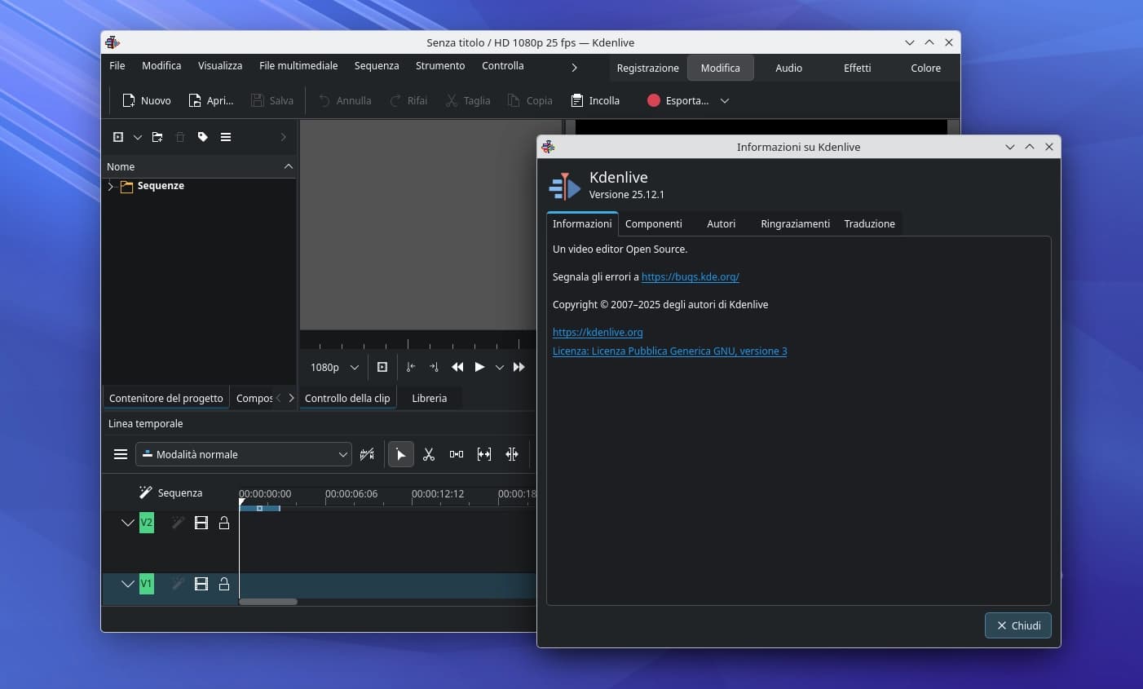Viewport: 1143px width, 689px height.
Task: Click the tag icon in project bin
Action: (203, 137)
